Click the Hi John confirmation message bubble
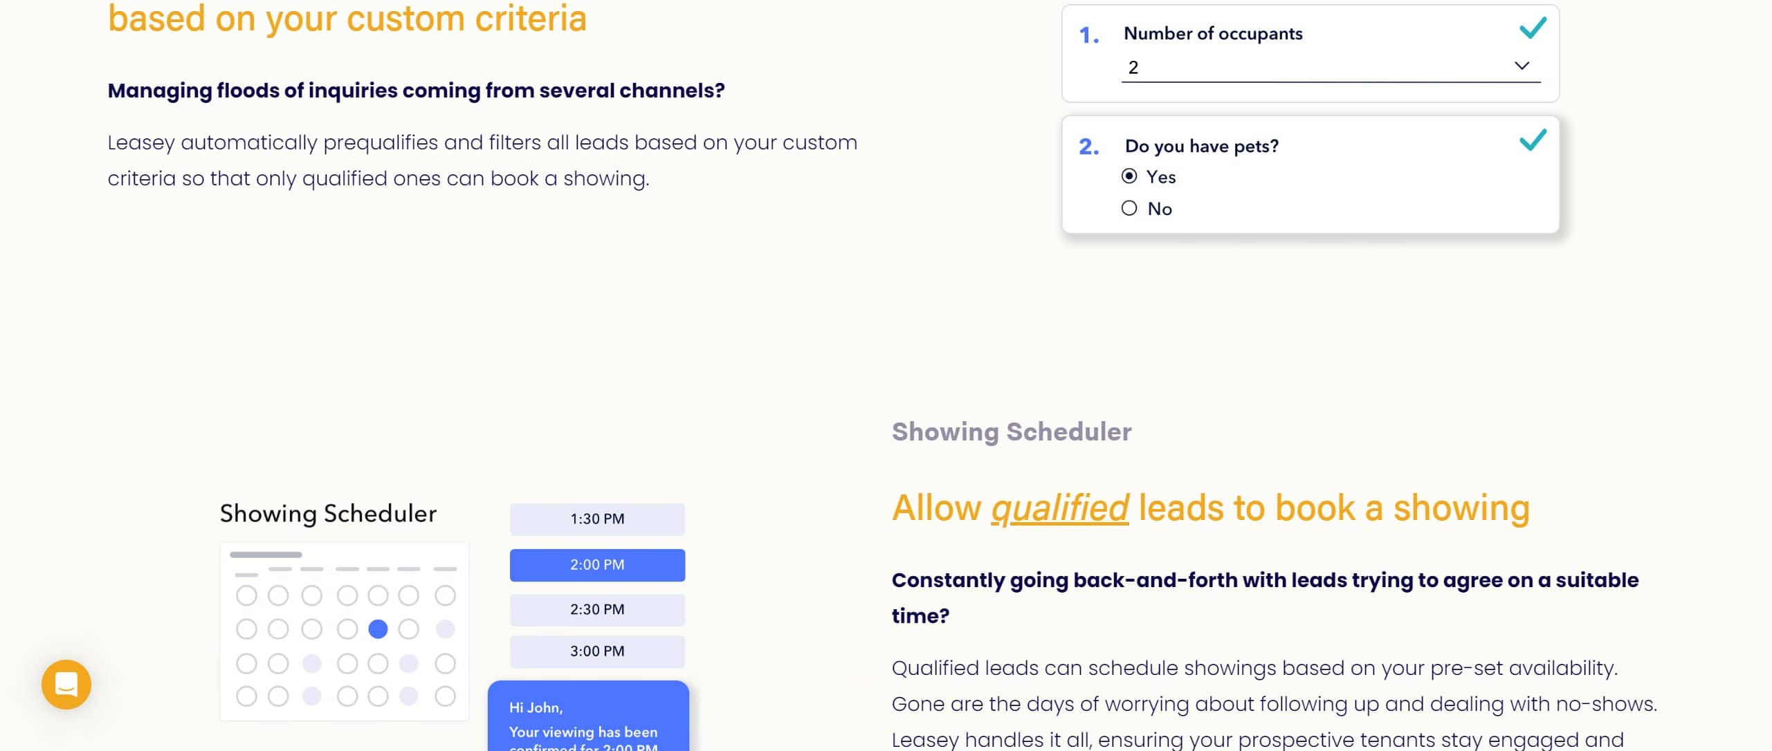The height and width of the screenshot is (751, 1772). point(588,719)
